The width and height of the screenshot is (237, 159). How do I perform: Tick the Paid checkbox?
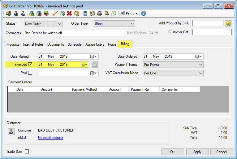(x=30, y=73)
